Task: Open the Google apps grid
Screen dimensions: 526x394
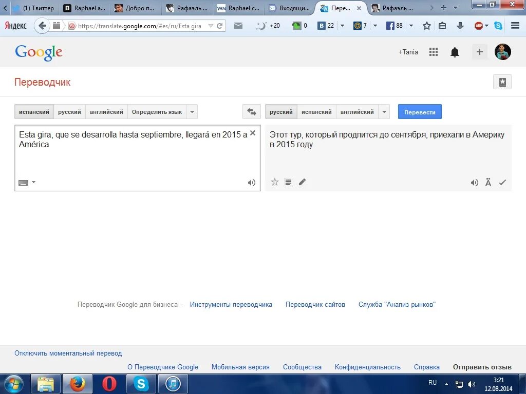Action: tap(434, 52)
